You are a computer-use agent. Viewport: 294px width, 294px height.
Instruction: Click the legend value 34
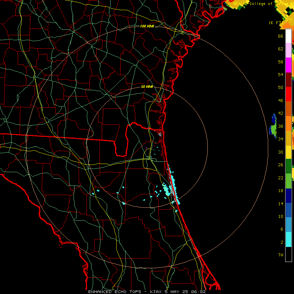point(281,139)
